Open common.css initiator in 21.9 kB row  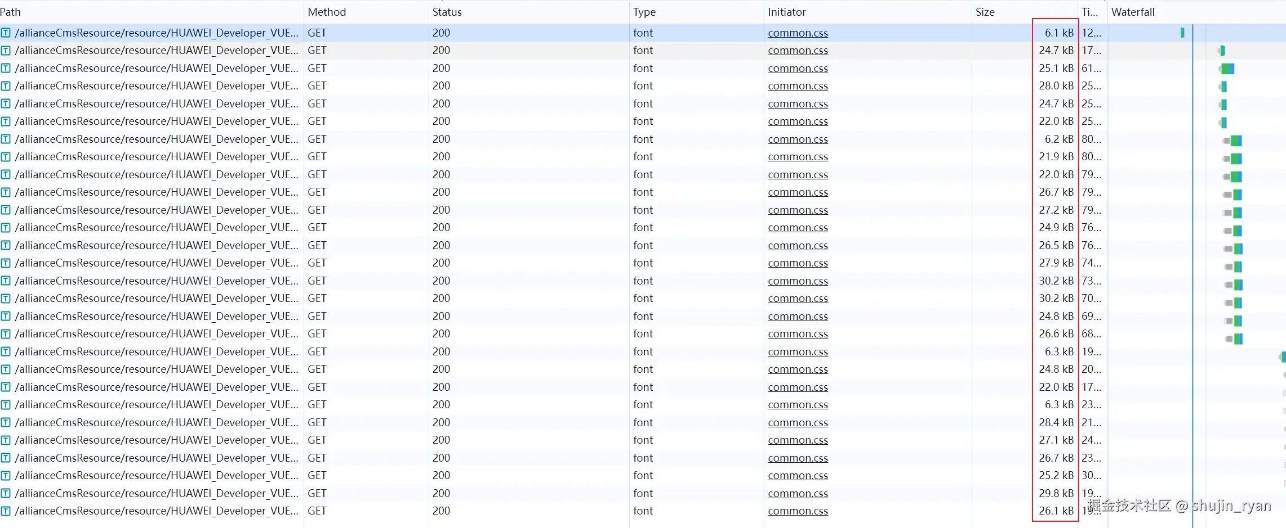click(798, 157)
